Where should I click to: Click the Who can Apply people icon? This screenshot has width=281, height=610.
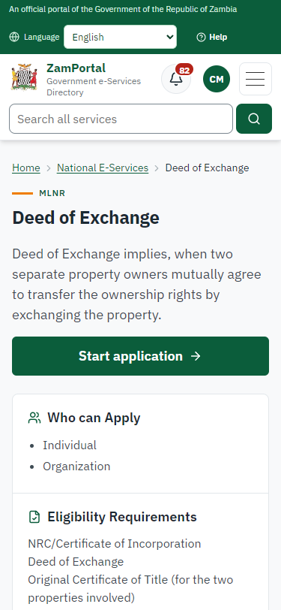(x=34, y=418)
